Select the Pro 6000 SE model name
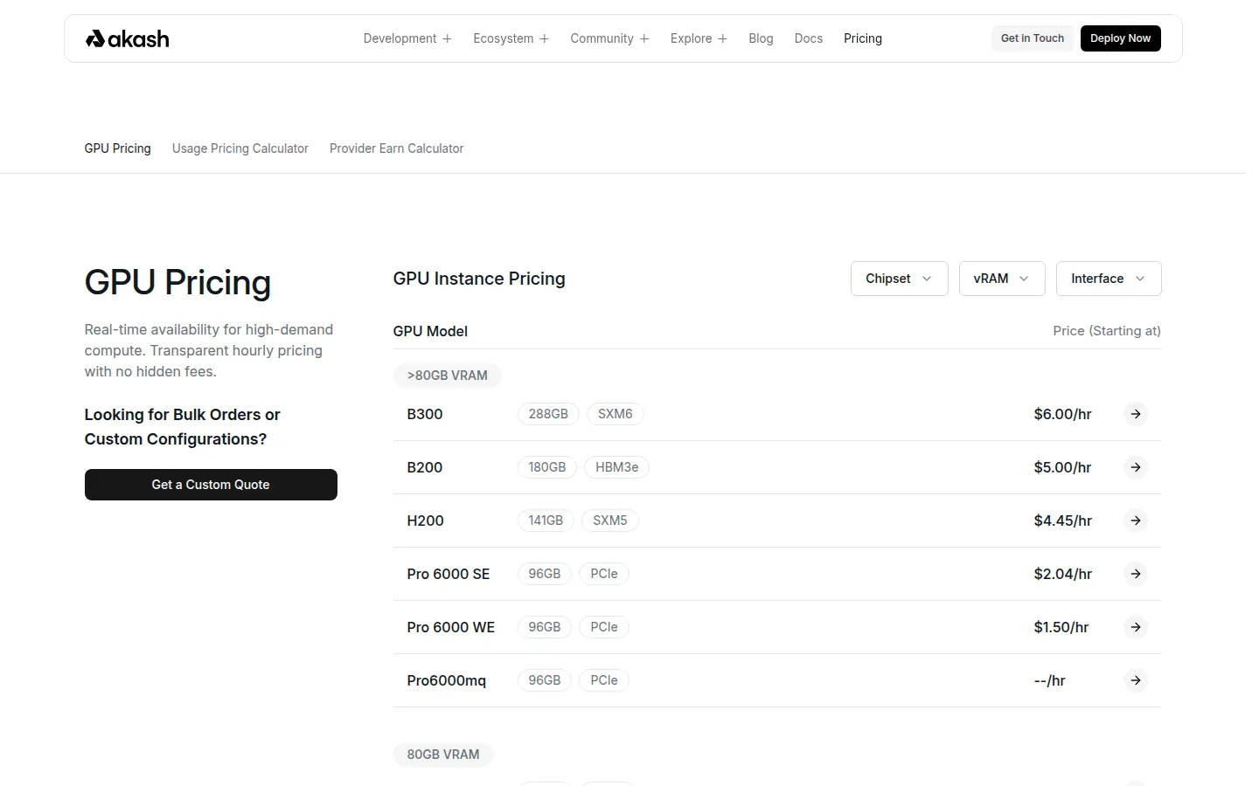The image size is (1259, 786). (448, 574)
